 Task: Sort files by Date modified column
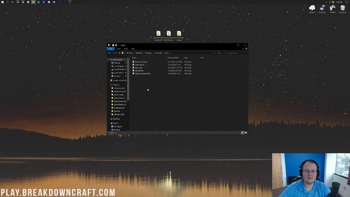173,58
